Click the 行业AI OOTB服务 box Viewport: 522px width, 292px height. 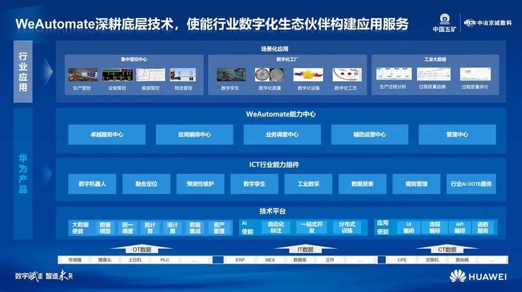coord(471,184)
